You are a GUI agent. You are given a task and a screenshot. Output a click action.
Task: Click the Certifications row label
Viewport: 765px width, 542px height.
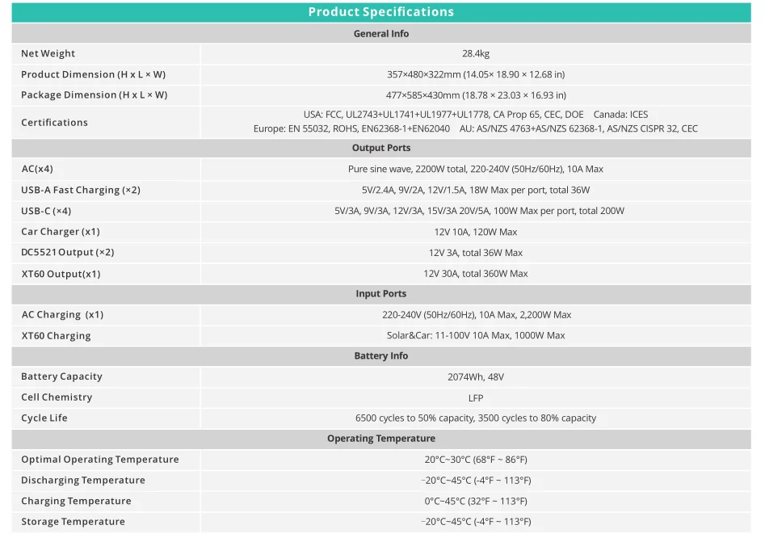tap(54, 123)
